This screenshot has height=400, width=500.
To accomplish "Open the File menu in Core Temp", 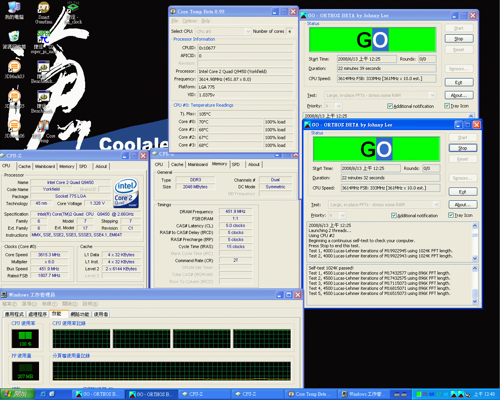I will pos(175,21).
